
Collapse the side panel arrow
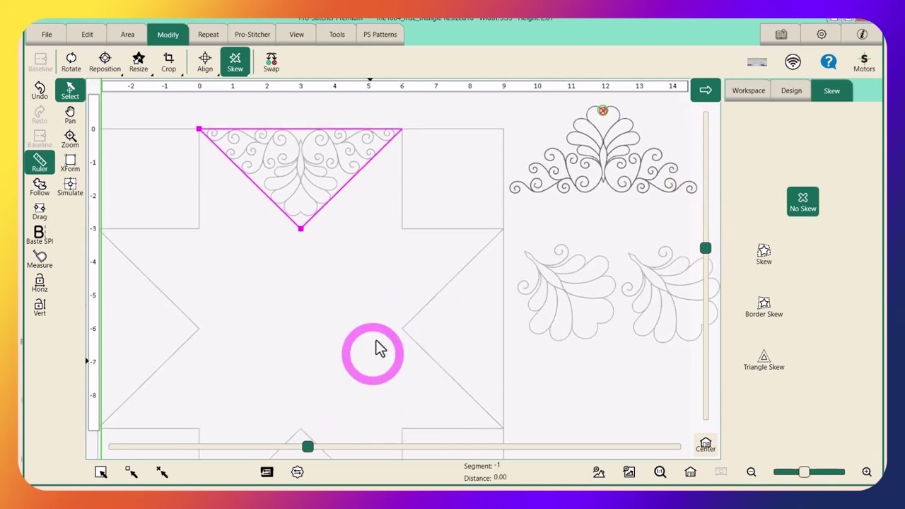click(706, 90)
